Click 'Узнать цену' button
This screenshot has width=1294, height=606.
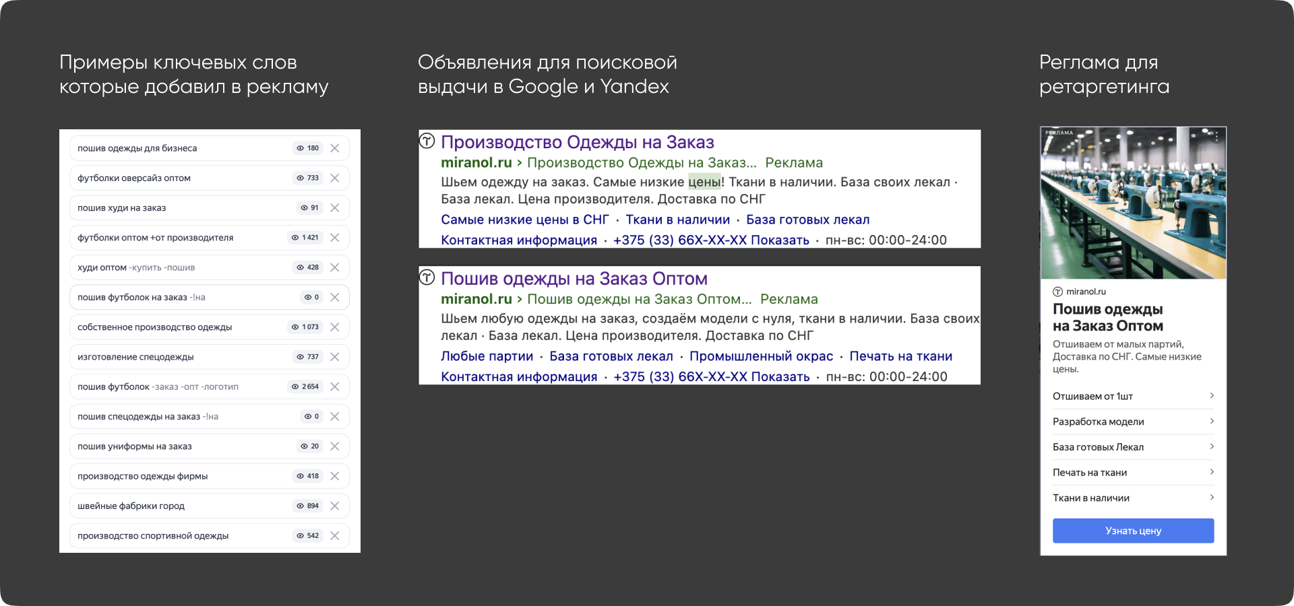pos(1134,531)
